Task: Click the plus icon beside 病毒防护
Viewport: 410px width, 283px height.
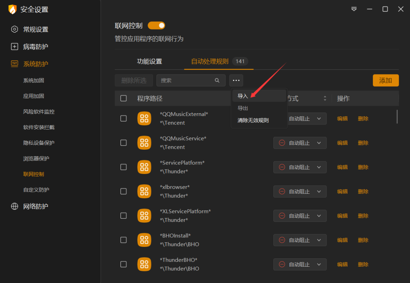Action: coord(14,47)
